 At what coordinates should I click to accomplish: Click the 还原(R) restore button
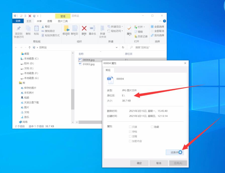pos(175,152)
